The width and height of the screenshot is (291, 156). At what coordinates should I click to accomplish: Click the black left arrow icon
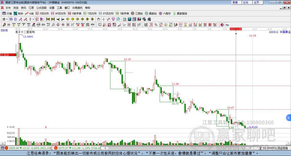[58, 19]
